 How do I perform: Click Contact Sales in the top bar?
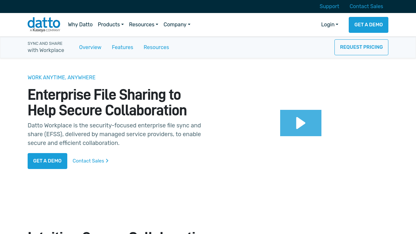[x=366, y=6]
